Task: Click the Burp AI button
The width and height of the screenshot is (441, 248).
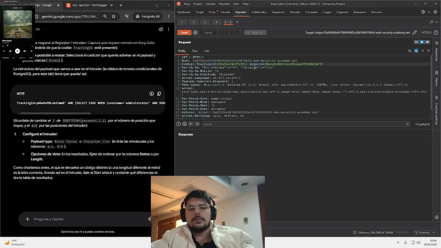Action: (255, 32)
